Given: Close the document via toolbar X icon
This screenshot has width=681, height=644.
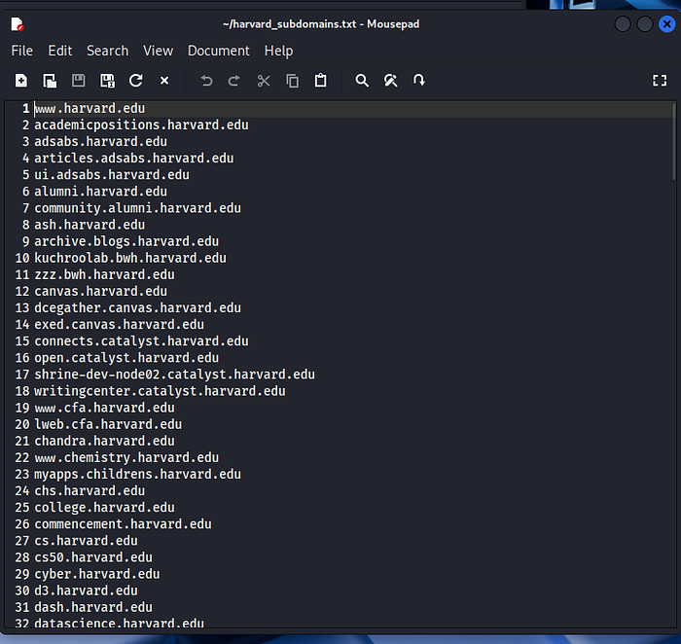Looking at the screenshot, I should pos(164,81).
